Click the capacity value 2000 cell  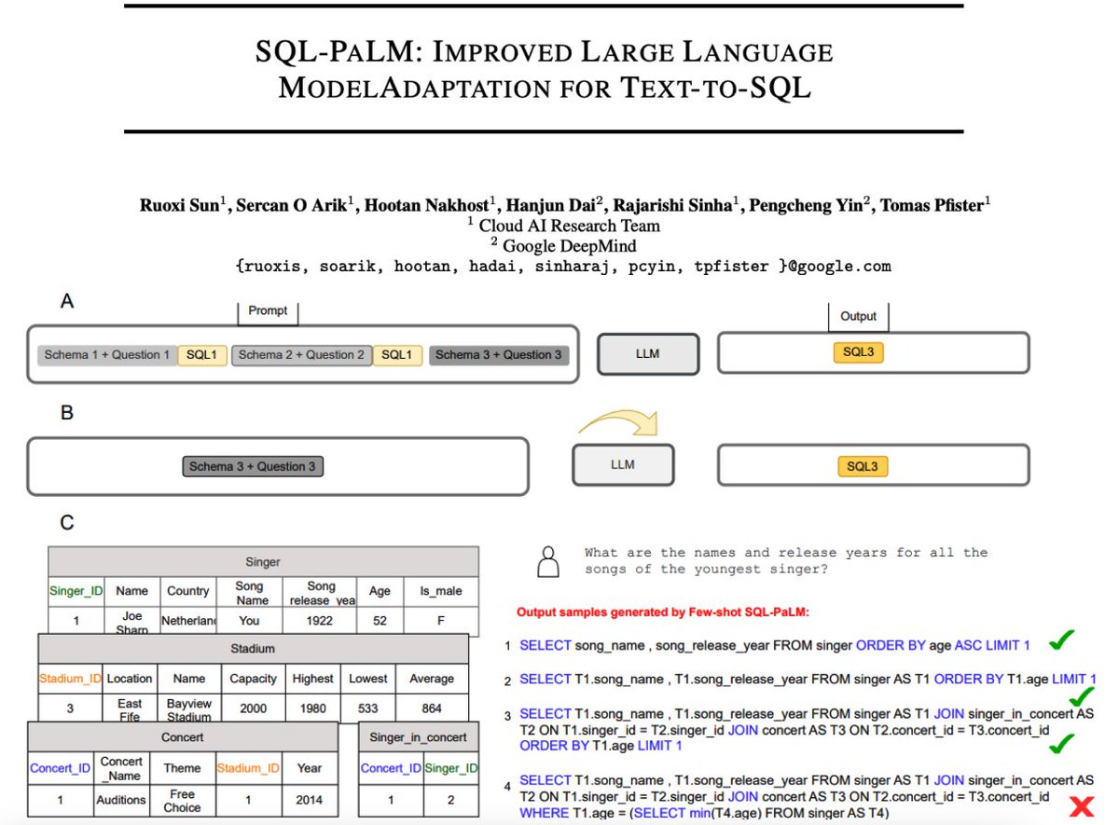[x=253, y=708]
